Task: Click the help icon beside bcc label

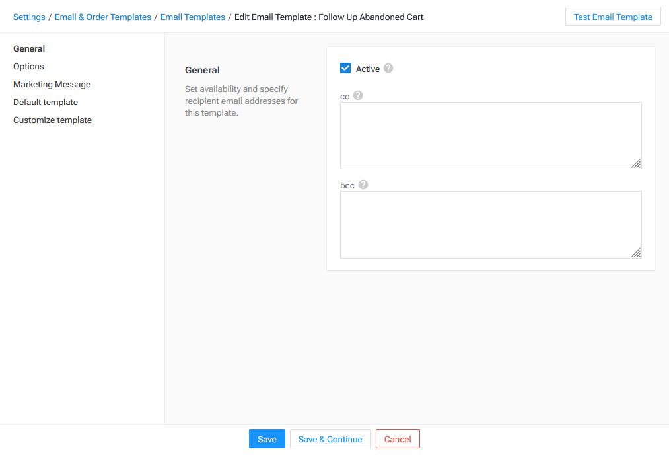Action: [x=363, y=185]
